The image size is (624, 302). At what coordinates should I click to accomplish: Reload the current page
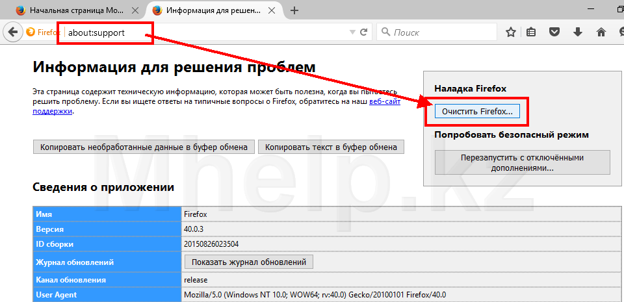(363, 32)
